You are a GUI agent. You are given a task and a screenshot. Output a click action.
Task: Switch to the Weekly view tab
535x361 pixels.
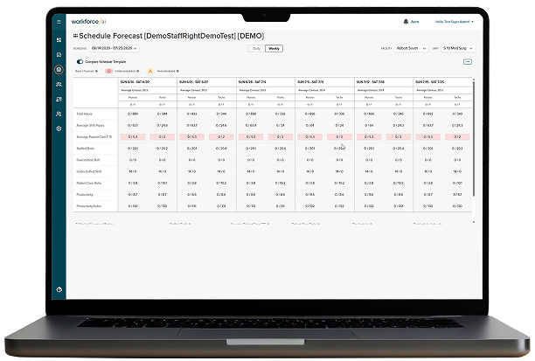pos(274,48)
